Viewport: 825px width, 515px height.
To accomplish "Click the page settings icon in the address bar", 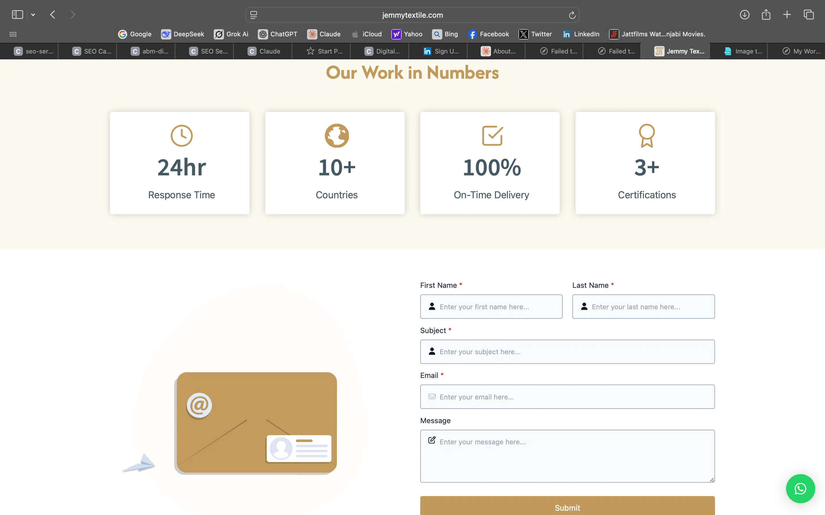I will click(x=253, y=15).
